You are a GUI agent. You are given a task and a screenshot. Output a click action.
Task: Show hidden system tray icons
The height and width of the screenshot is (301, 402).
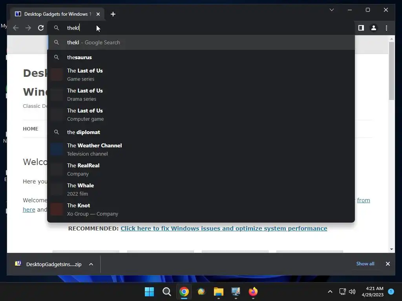pyautogui.click(x=330, y=292)
